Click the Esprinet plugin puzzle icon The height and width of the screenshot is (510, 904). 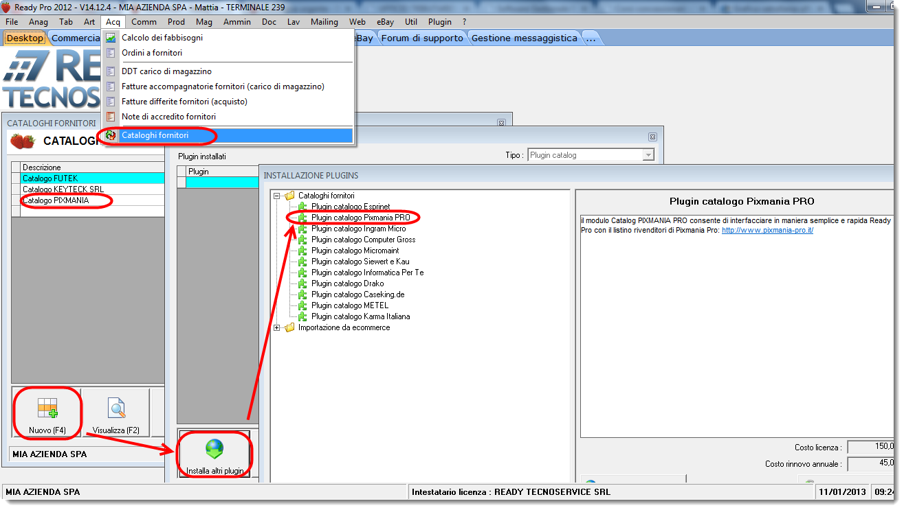[x=302, y=207]
